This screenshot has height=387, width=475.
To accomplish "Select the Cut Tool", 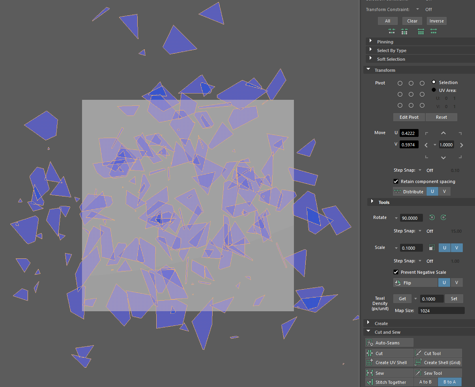I will pyautogui.click(x=438, y=353).
